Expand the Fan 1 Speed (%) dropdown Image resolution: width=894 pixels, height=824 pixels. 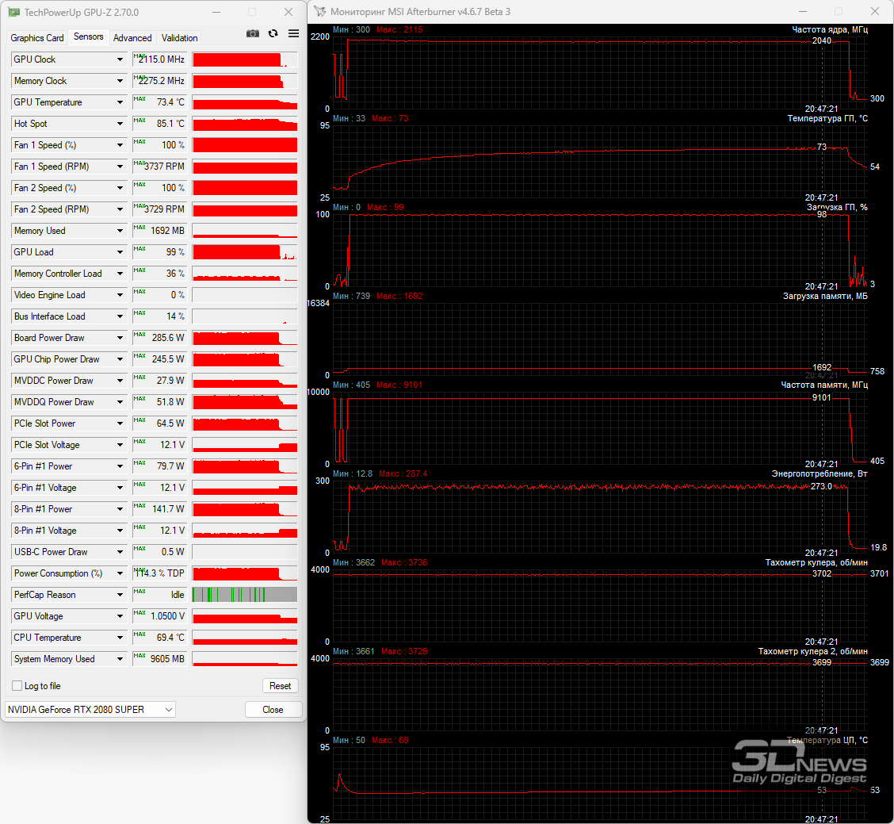point(120,145)
